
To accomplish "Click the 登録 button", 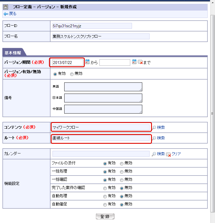I will (x=105, y=217).
